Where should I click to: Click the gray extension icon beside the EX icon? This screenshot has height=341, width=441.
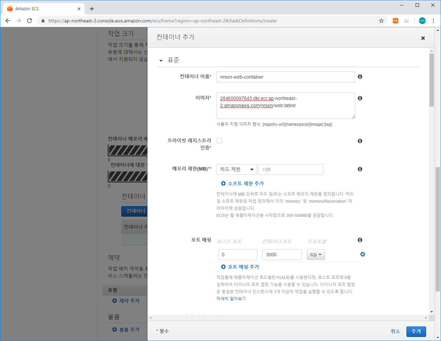(406, 21)
